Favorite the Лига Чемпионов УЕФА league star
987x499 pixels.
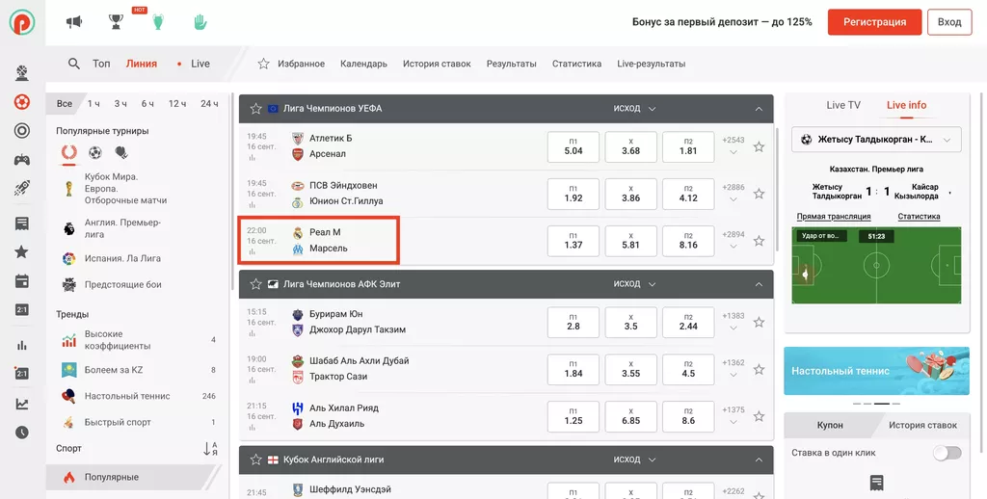pos(256,109)
